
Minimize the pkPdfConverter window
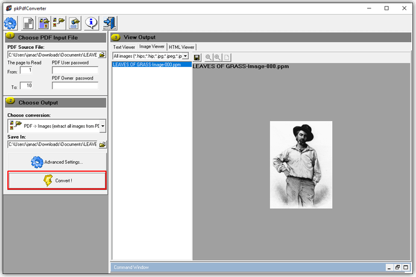(x=369, y=8)
